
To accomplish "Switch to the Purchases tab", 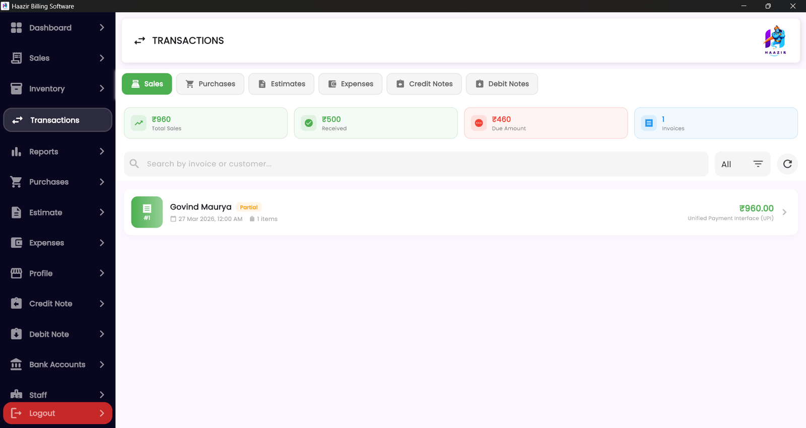I will [x=210, y=84].
